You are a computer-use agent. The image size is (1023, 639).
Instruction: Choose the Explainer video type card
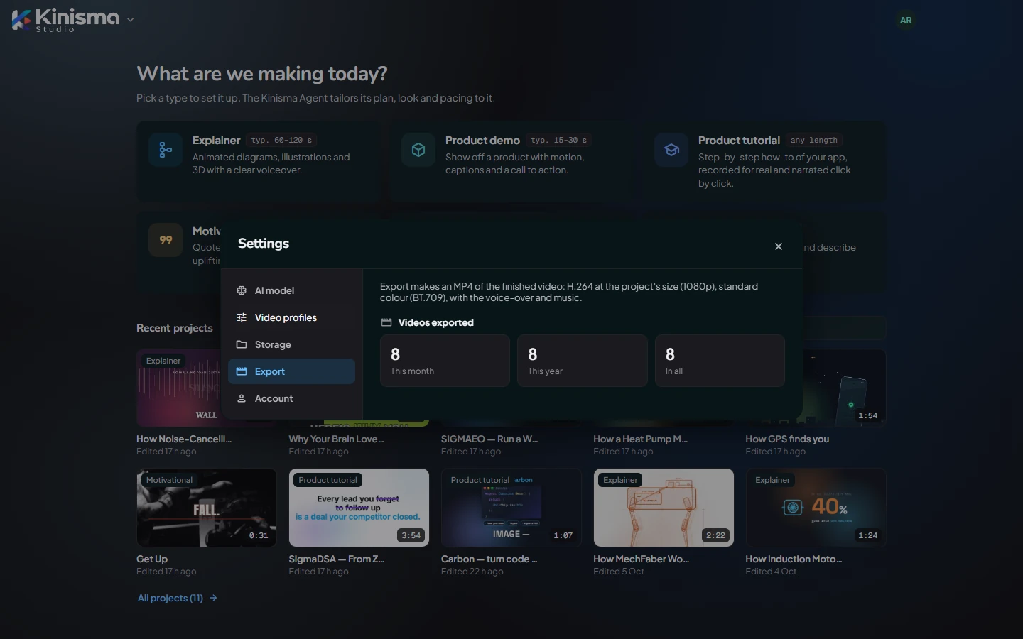(x=258, y=161)
